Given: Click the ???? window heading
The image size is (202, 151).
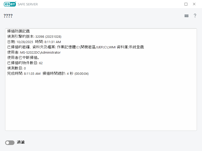Looking at the screenshot, I should click(8, 16).
